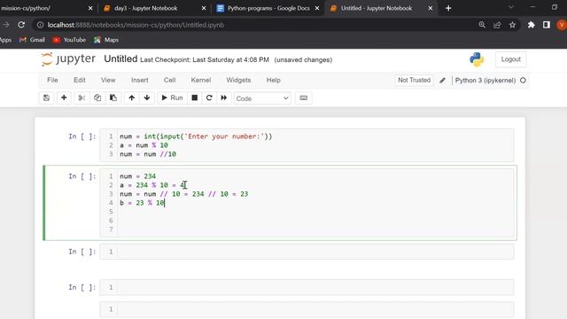Move selected cell down
This screenshot has width=567, height=319.
(x=147, y=98)
